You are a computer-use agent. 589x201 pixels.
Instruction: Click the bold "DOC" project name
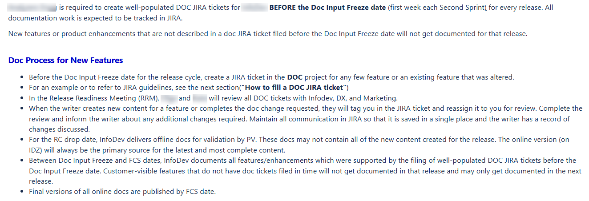pyautogui.click(x=294, y=77)
